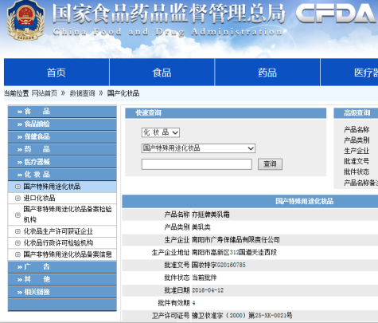Click the 快速查询 panel header
Image resolution: width=378 pixels, height=323 pixels.
[x=225, y=113]
